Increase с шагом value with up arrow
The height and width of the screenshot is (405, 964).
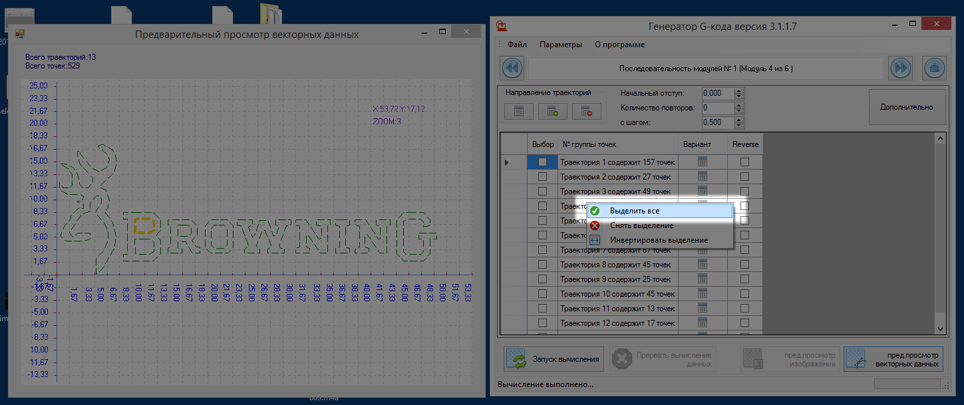point(738,120)
